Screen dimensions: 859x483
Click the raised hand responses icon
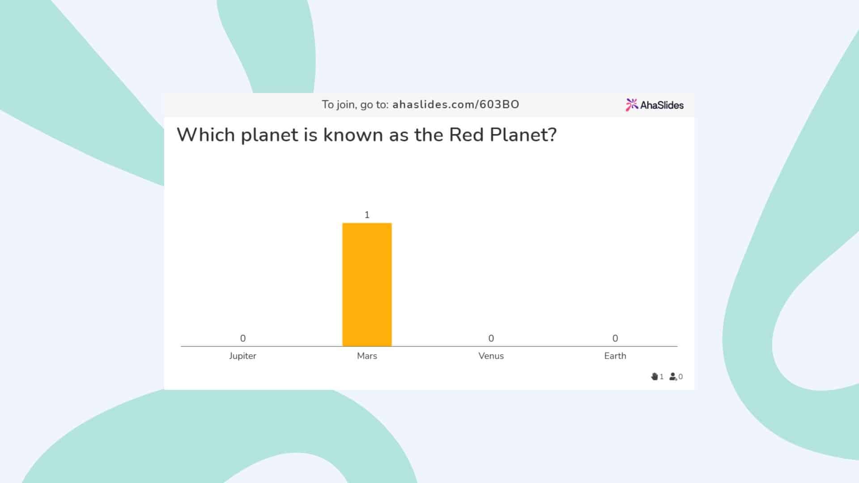coord(655,377)
